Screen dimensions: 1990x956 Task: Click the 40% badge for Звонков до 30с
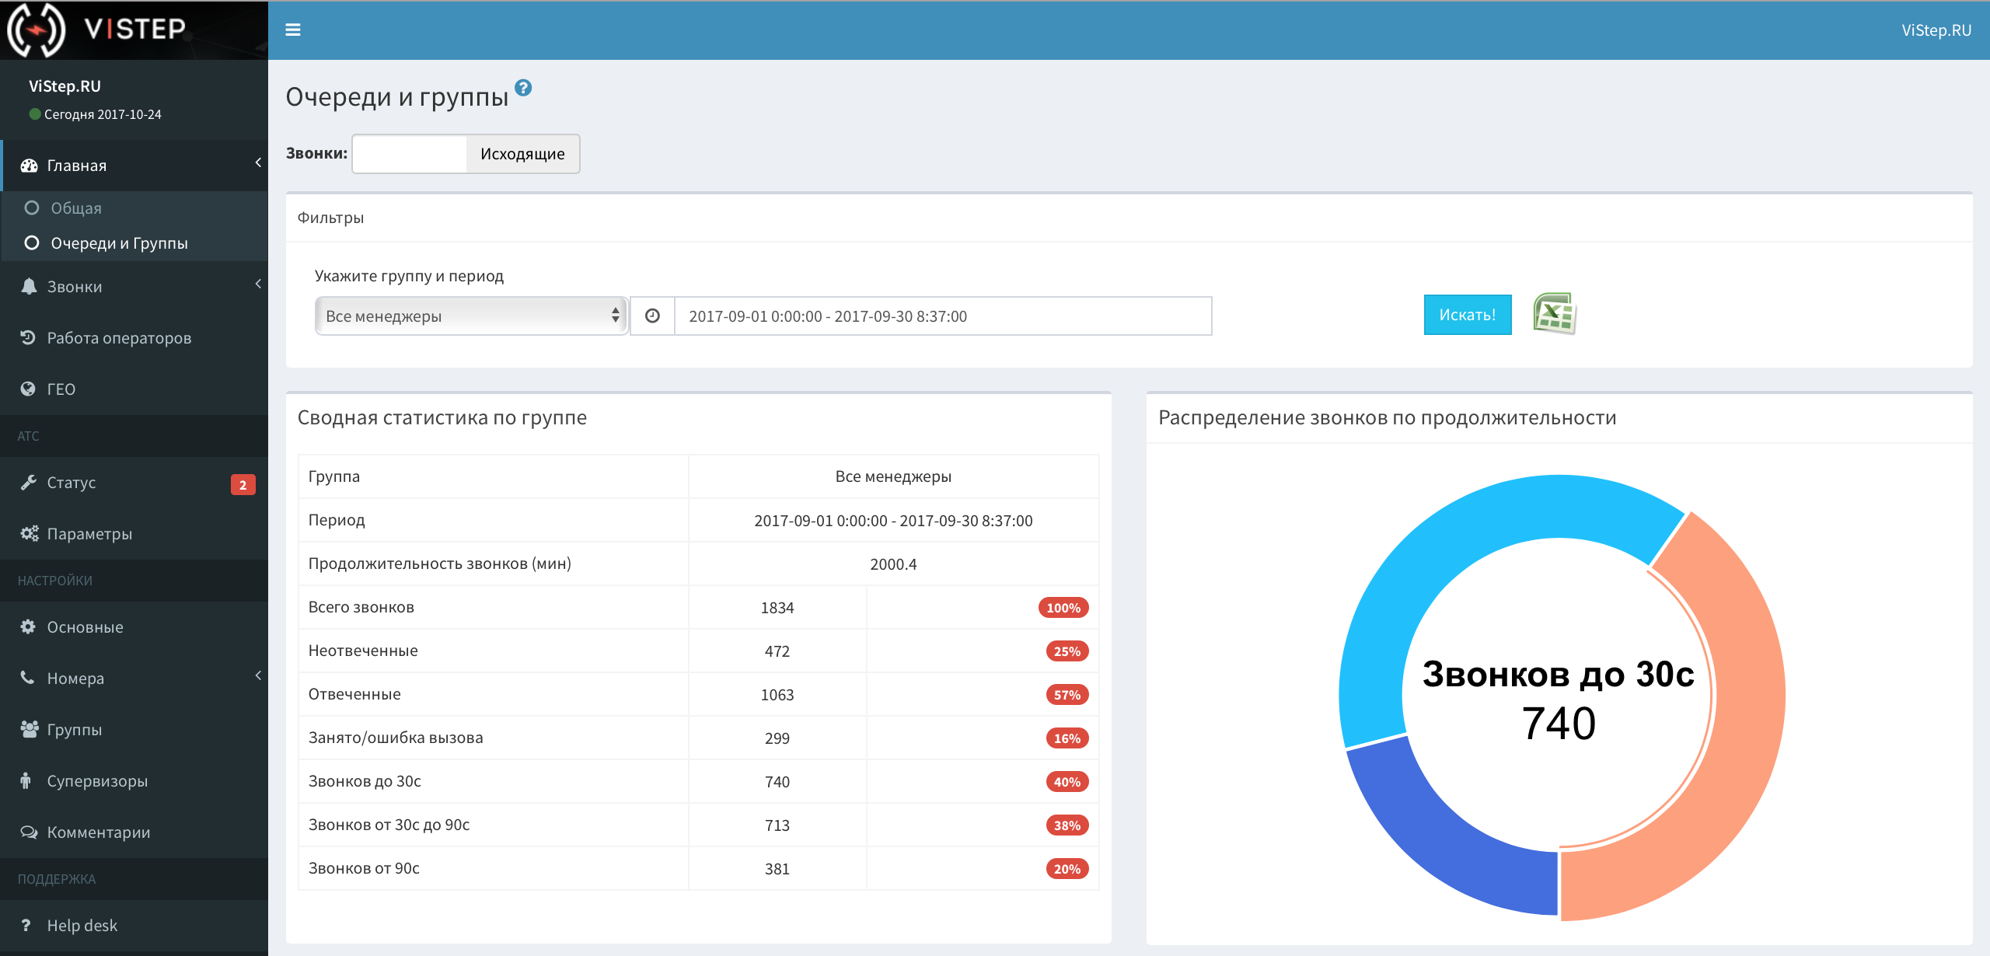[1067, 782]
